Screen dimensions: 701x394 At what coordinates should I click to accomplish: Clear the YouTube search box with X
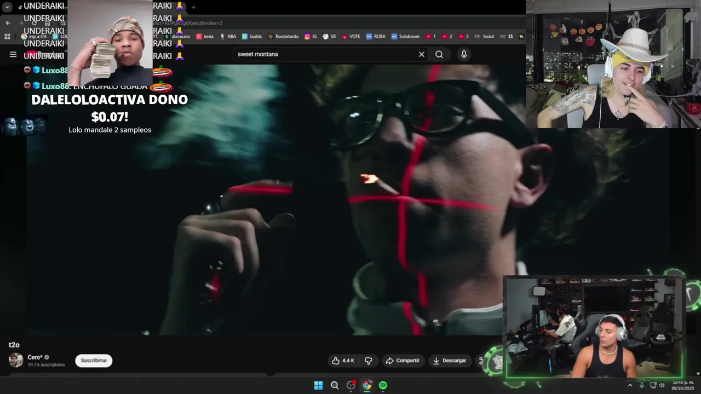(x=421, y=54)
